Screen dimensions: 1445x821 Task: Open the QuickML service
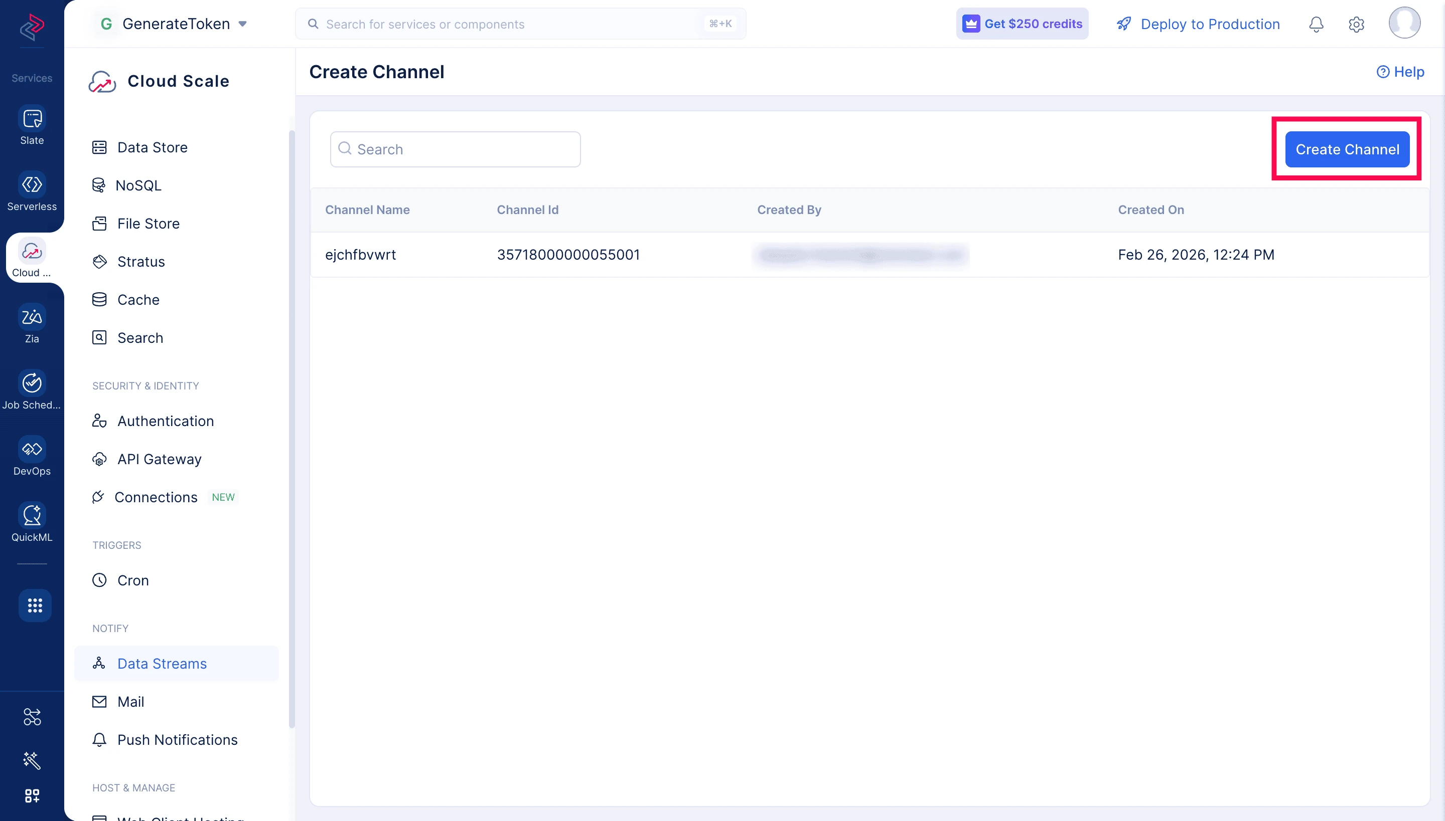pos(32,522)
